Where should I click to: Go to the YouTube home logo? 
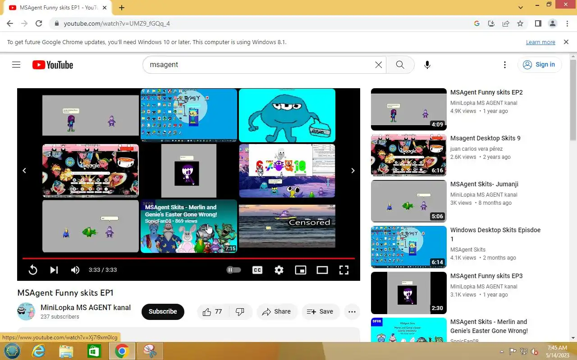point(52,65)
